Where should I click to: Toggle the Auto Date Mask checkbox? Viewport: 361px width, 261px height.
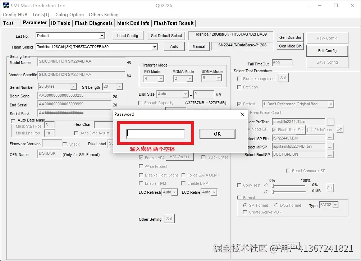point(13,120)
